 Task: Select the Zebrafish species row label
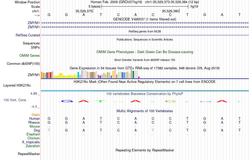(33, 146)
